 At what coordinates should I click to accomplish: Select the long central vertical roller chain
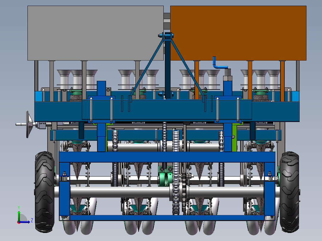tap(176, 172)
